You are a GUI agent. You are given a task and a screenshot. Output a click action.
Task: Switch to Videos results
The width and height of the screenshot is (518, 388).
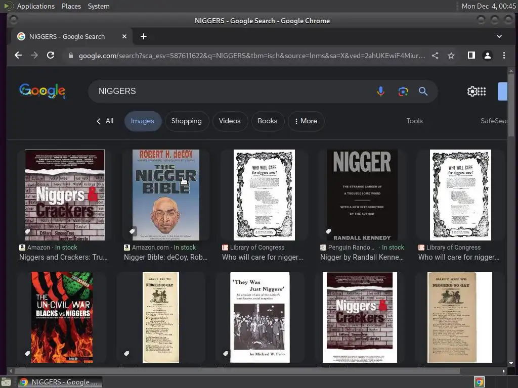230,121
